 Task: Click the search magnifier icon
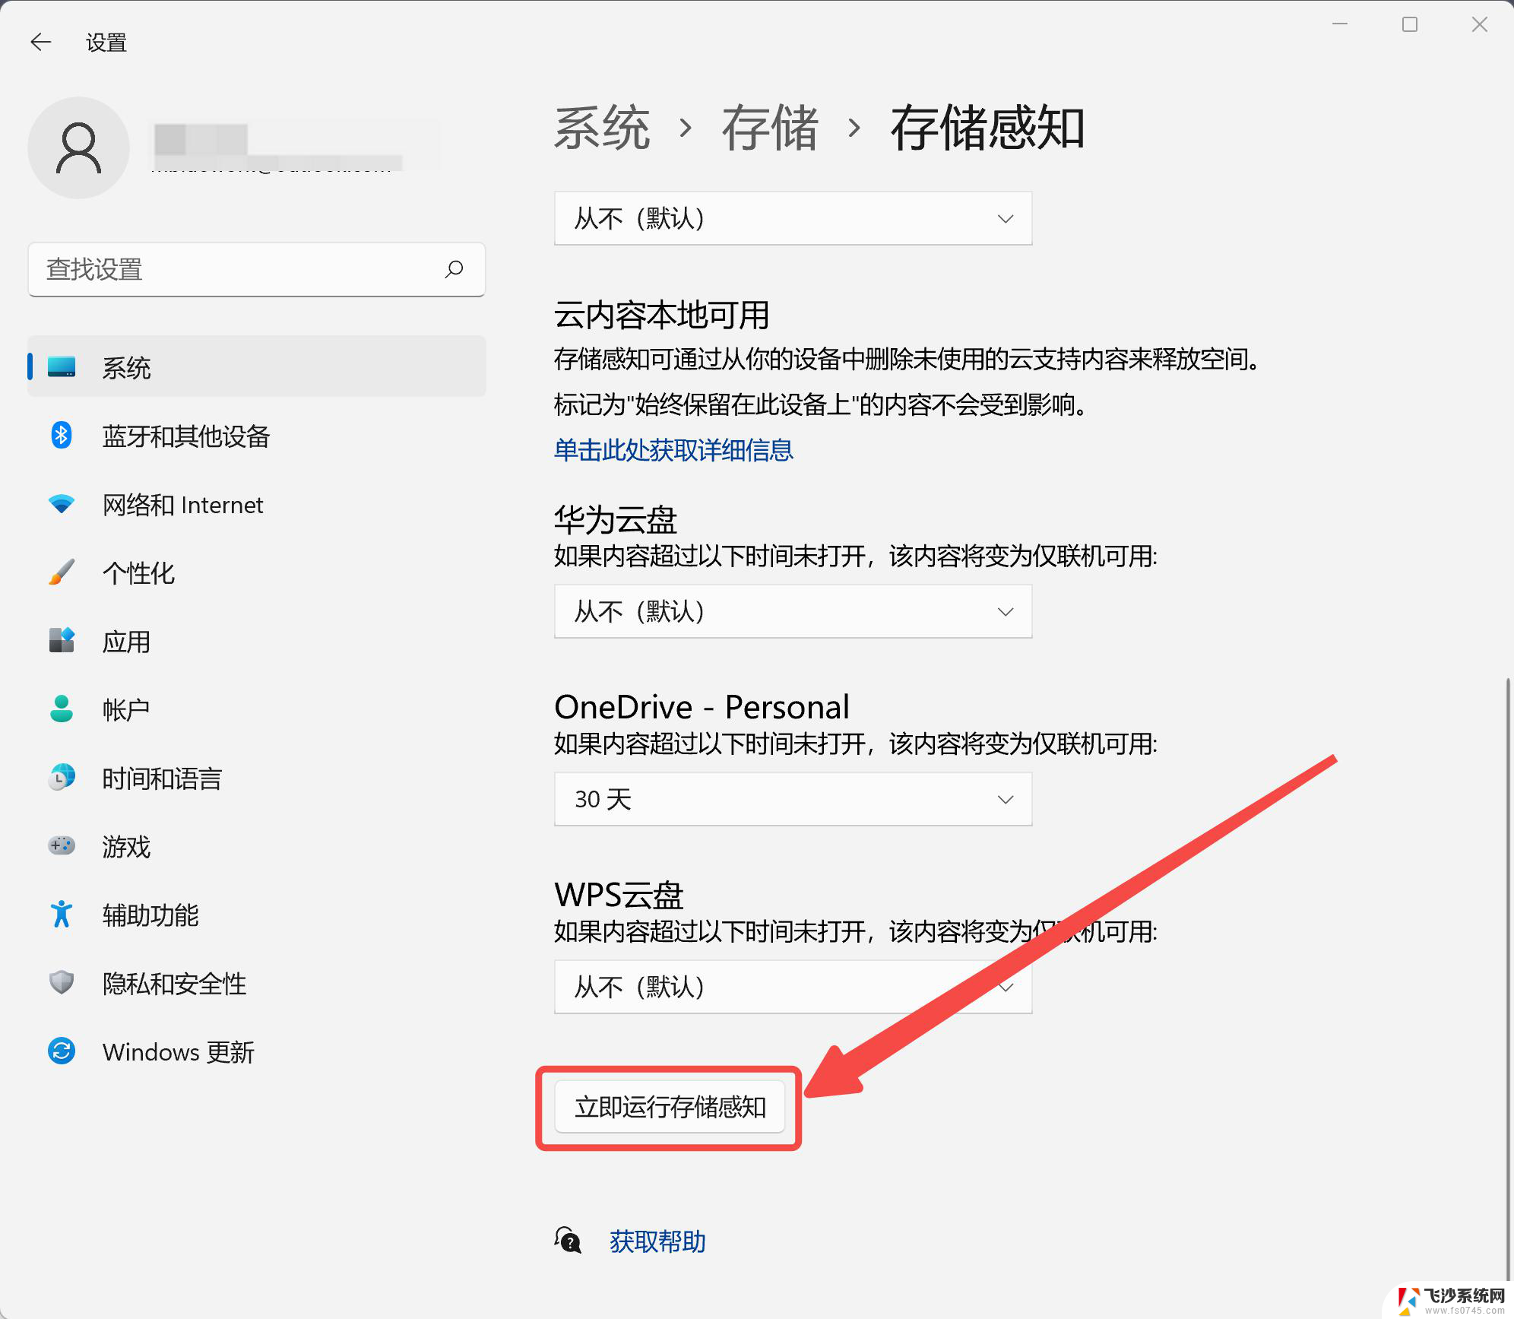454,269
